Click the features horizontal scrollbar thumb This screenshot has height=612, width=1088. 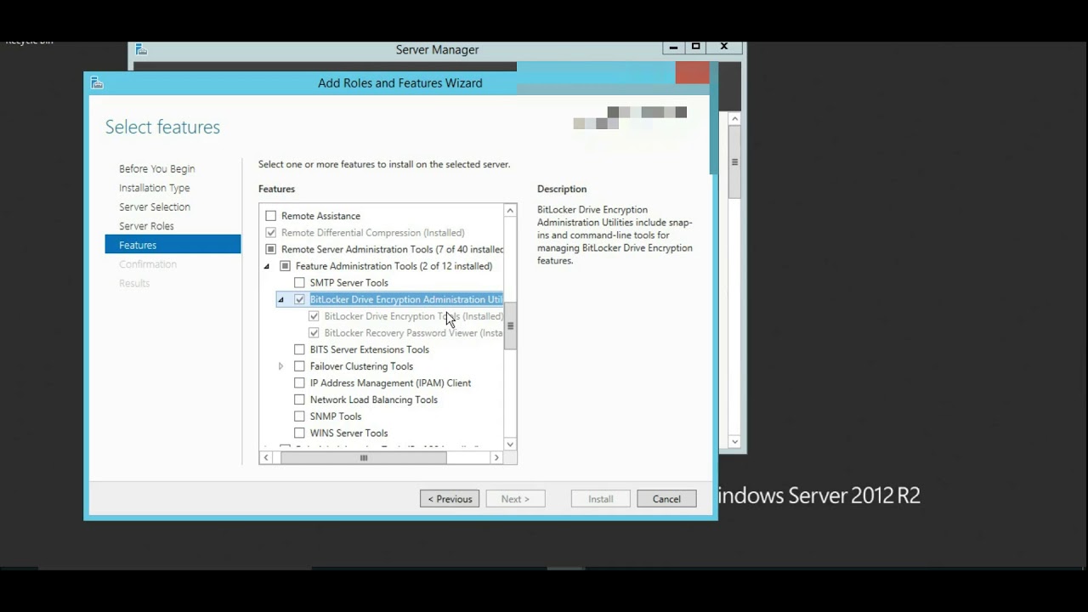point(363,457)
